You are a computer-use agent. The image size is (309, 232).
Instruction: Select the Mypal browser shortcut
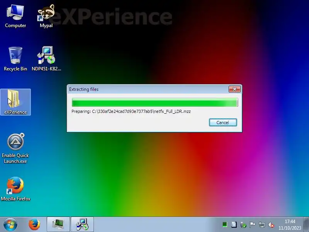(46, 17)
